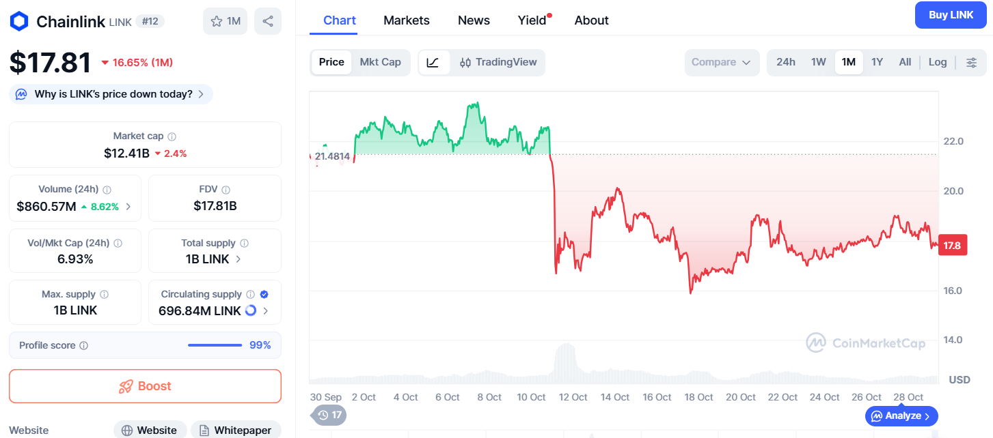Screen dimensions: 993x438
Task: Open the Yield tab
Action: (x=532, y=20)
